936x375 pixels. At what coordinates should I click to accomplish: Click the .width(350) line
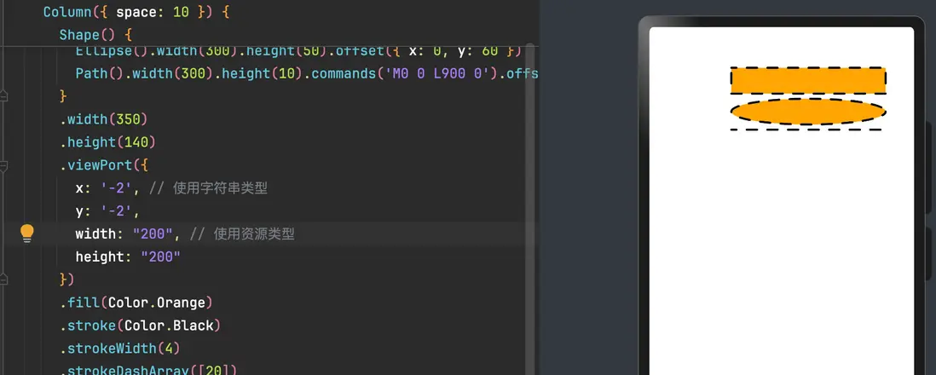tap(103, 119)
